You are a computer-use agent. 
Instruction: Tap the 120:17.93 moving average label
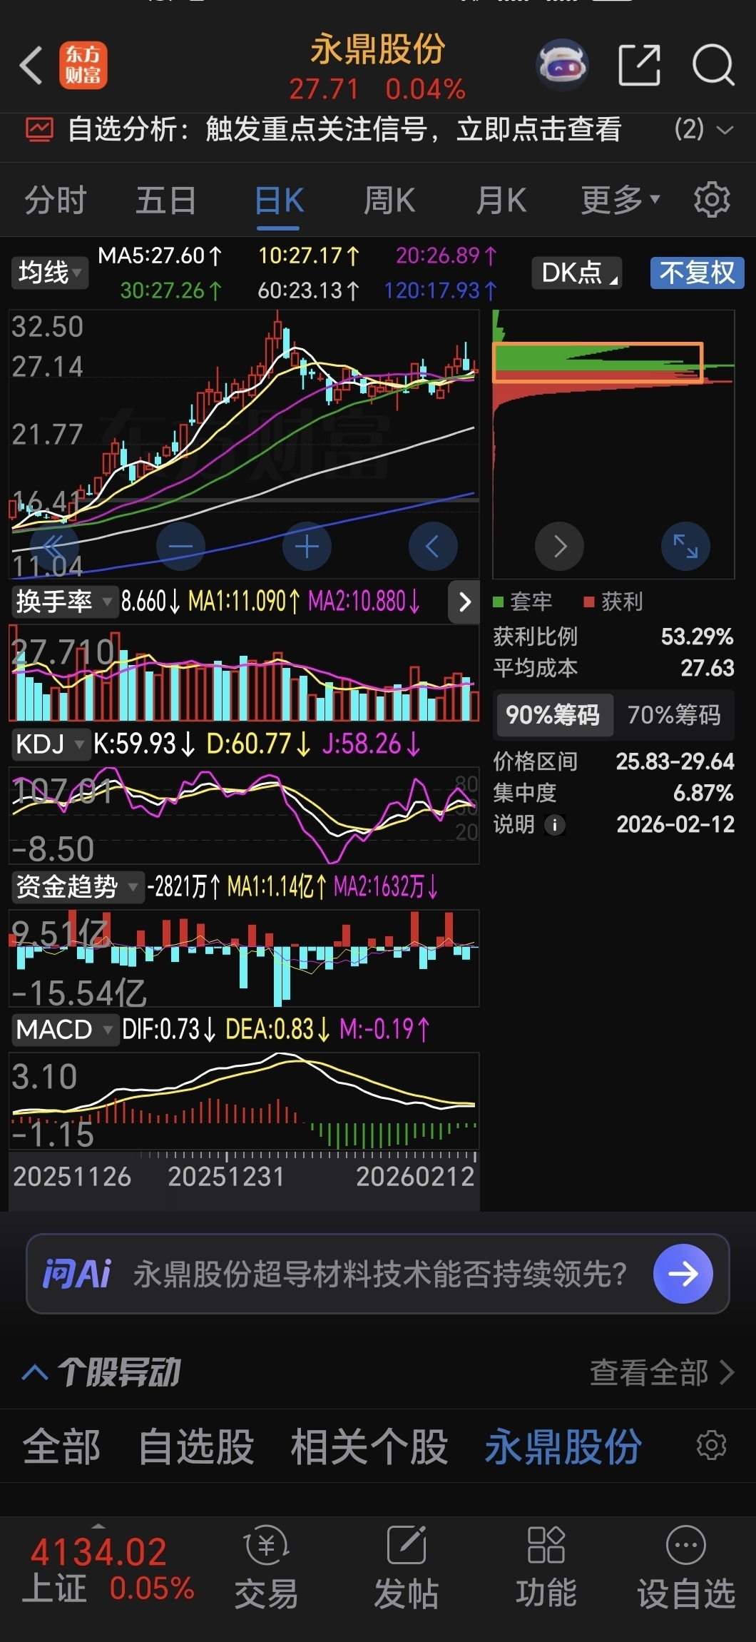(440, 290)
